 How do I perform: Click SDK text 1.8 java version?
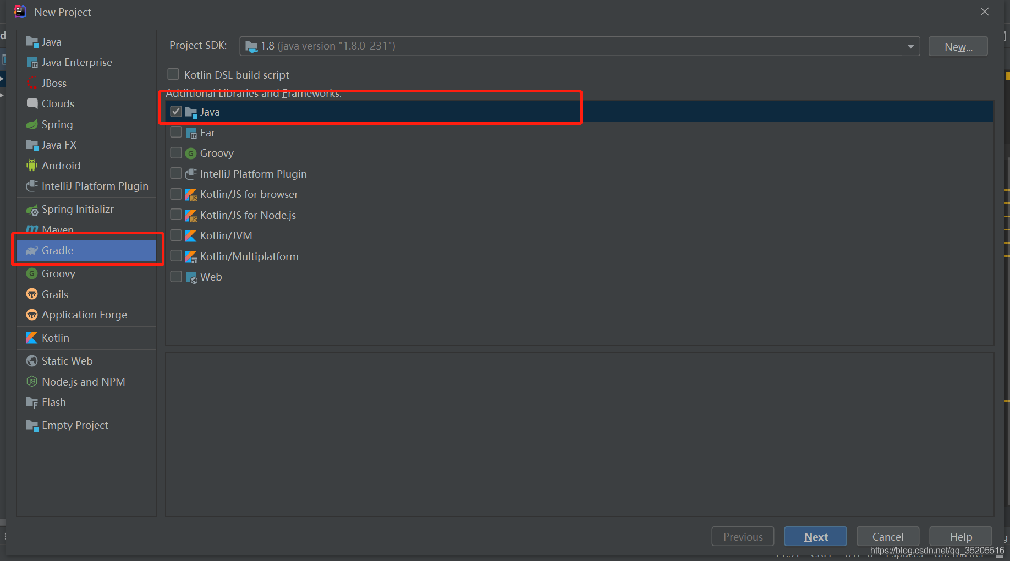coord(328,46)
